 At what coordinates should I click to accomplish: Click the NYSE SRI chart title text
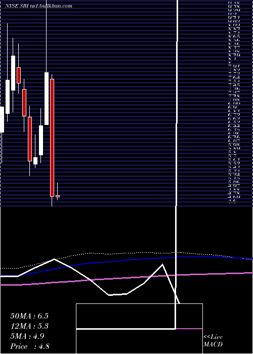click(x=38, y=6)
